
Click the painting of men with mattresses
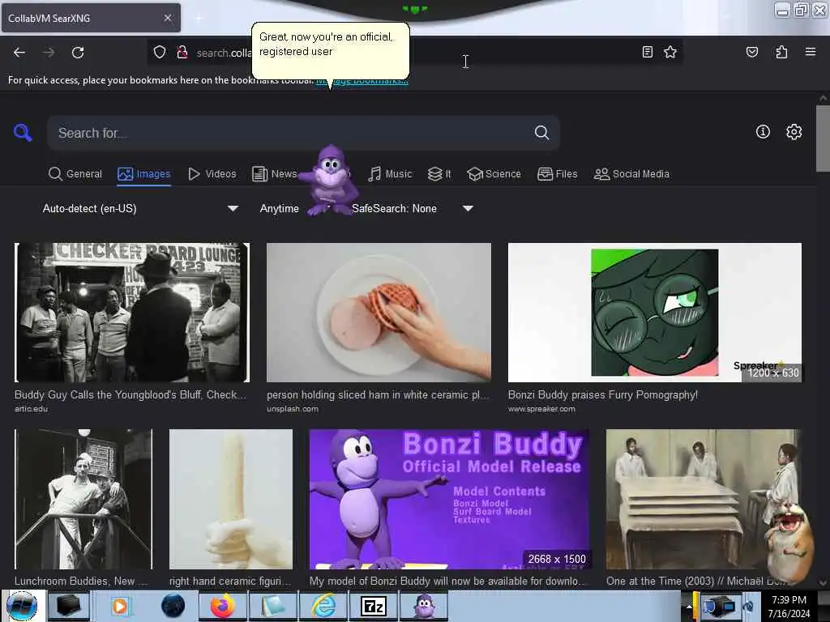coord(703,499)
